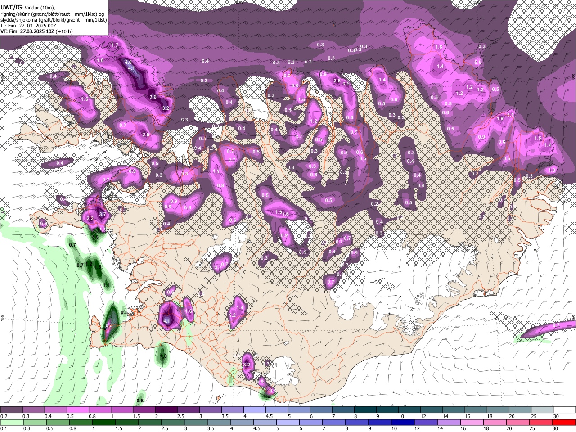Select the dark purple snow legend swatch labeled 2
This screenshot has height=432, width=576.
point(166,410)
